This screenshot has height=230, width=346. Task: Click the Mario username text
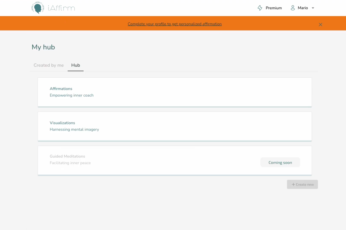[x=303, y=8]
